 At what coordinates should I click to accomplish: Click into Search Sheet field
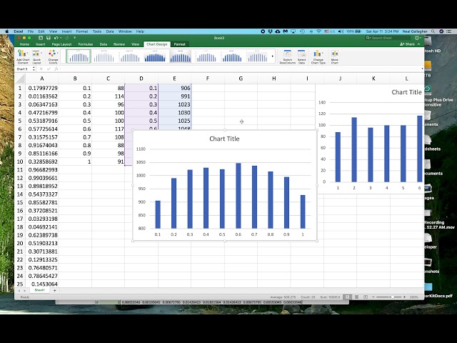point(388,38)
